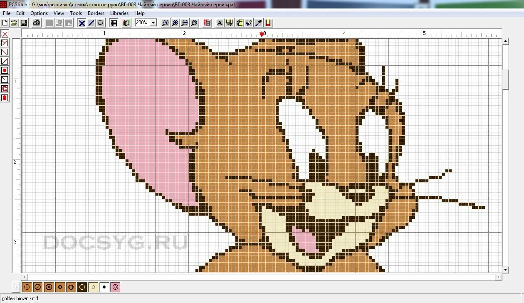Open an existing pattern file

tap(14, 22)
